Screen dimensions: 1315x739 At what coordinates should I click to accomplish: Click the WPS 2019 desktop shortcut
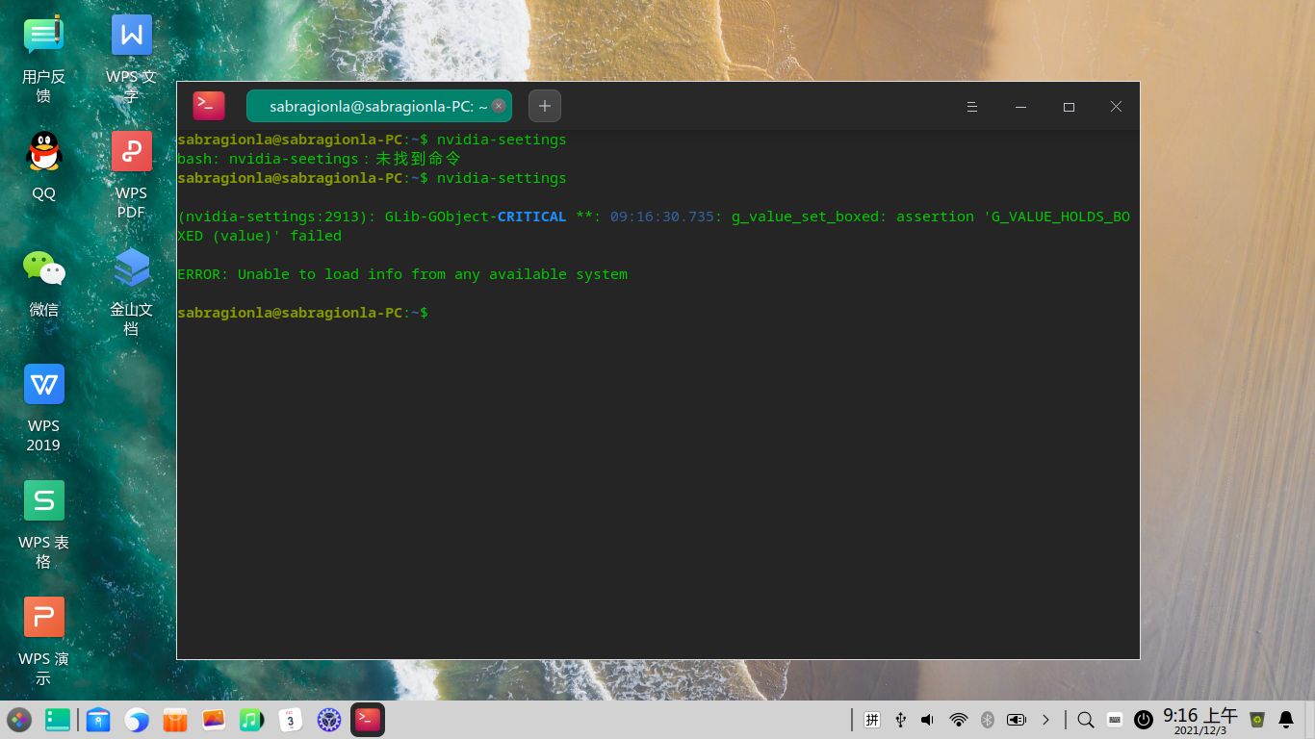click(x=44, y=385)
